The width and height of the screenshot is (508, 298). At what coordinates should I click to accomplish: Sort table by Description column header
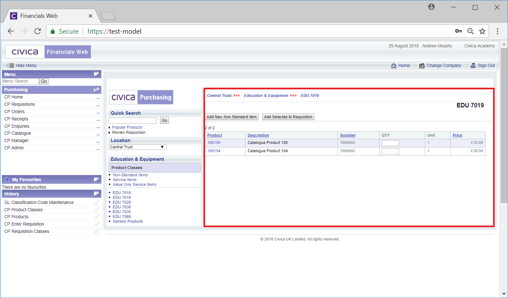[x=258, y=135]
